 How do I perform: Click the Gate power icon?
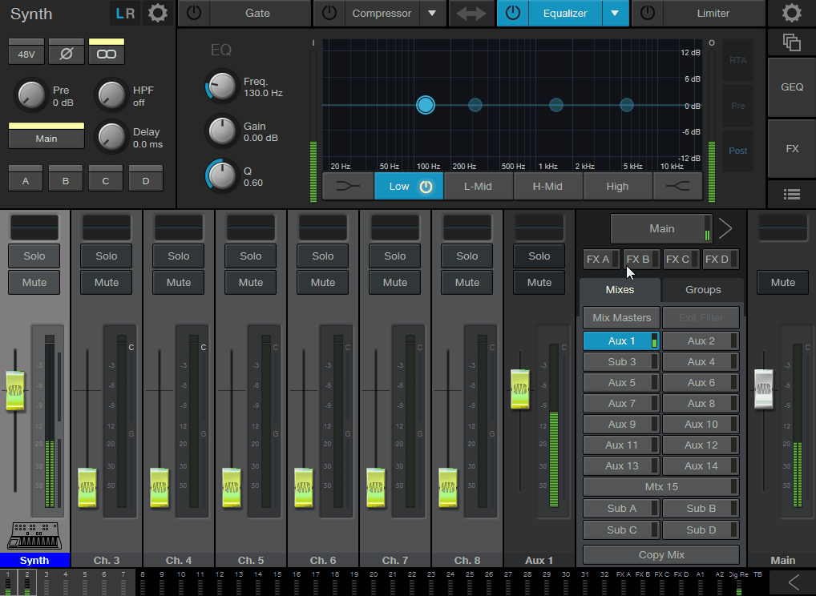(193, 14)
